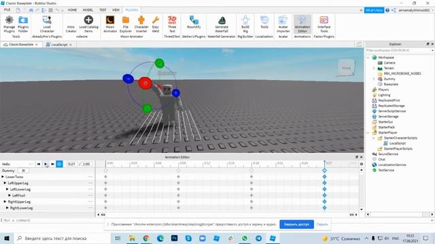The width and height of the screenshot is (435, 244).
Task: Open Interface Tools plugin
Action: tap(324, 24)
